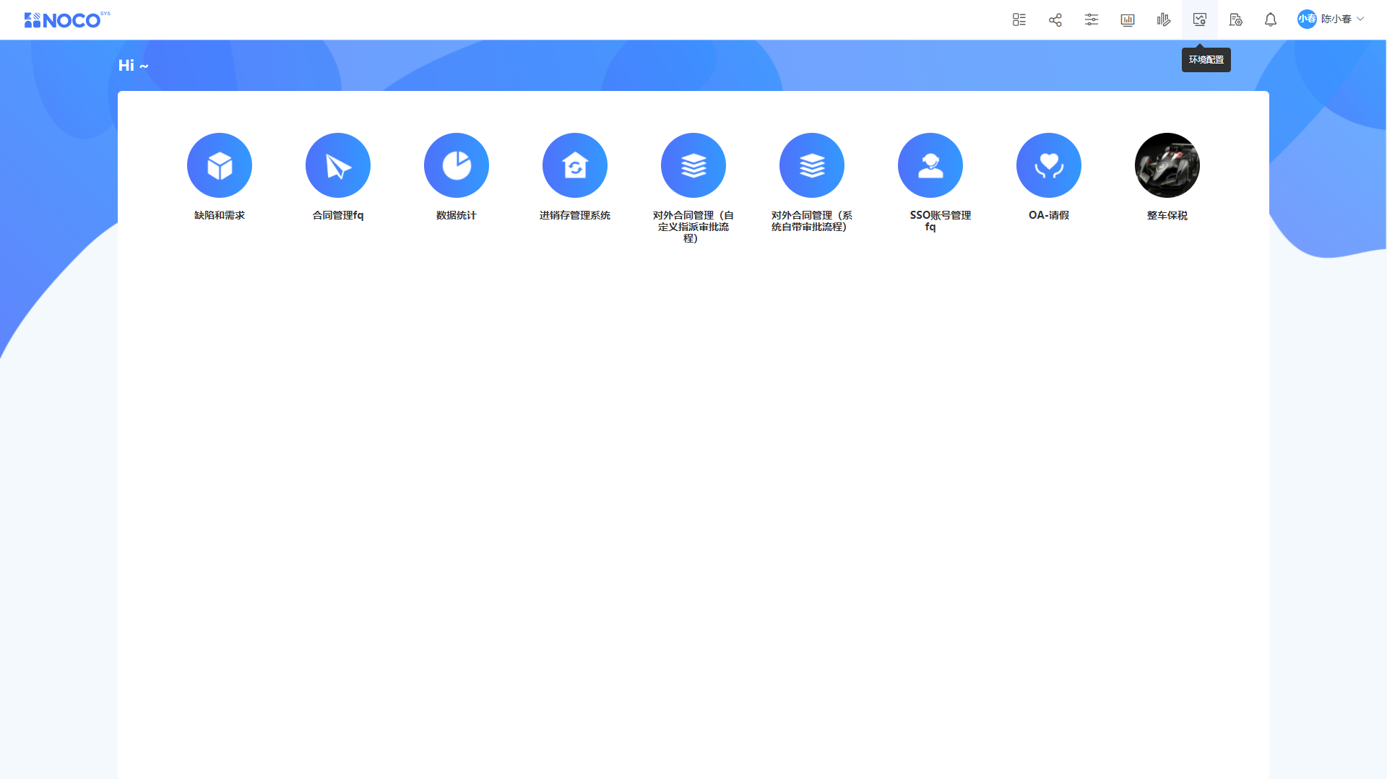1387x779 pixels.
Task: Open notifications bell icon
Action: [x=1271, y=19]
